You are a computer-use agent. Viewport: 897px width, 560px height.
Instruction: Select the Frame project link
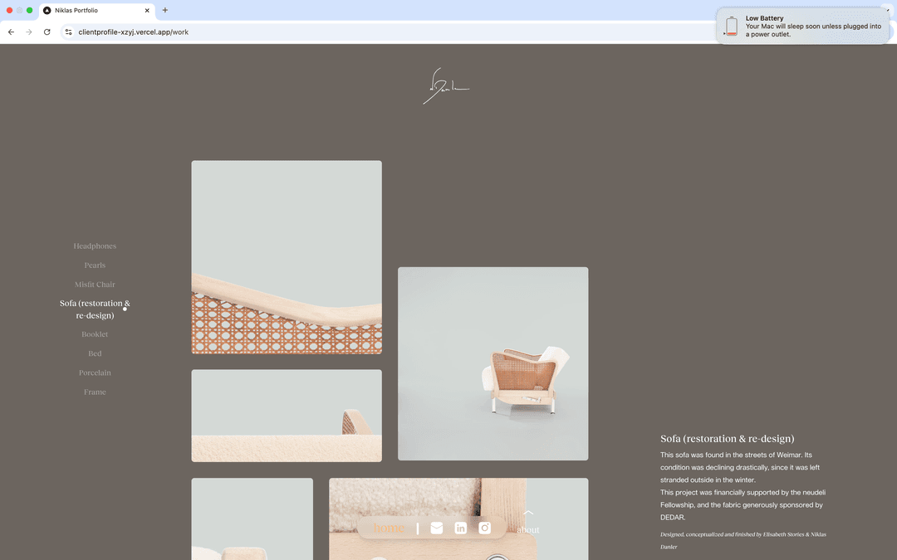coord(94,392)
